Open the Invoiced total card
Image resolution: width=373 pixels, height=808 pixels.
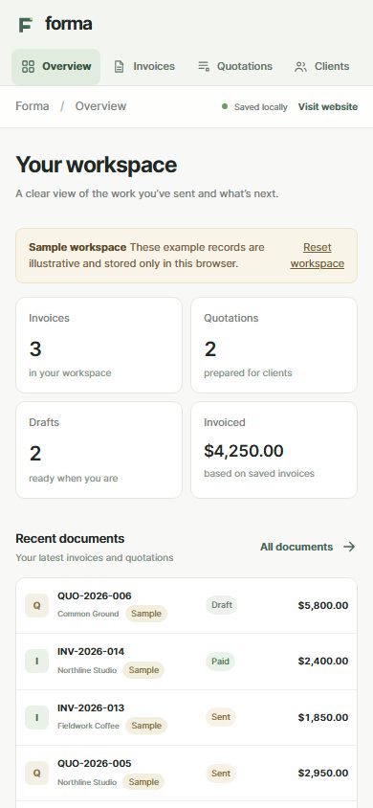click(274, 450)
